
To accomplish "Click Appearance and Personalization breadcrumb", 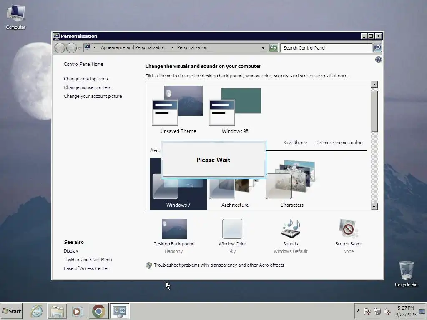I will tap(133, 47).
